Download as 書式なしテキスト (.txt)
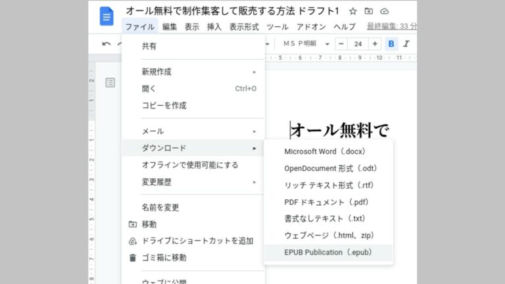505x284 pixels. point(328,219)
